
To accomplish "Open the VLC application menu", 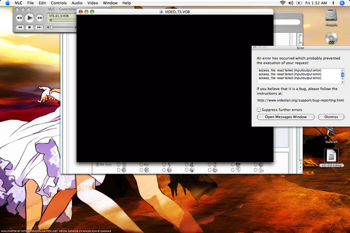I will [19, 3].
